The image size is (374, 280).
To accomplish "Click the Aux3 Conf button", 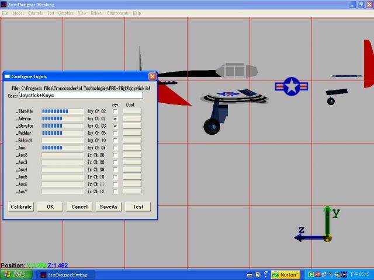I will [132, 162].
